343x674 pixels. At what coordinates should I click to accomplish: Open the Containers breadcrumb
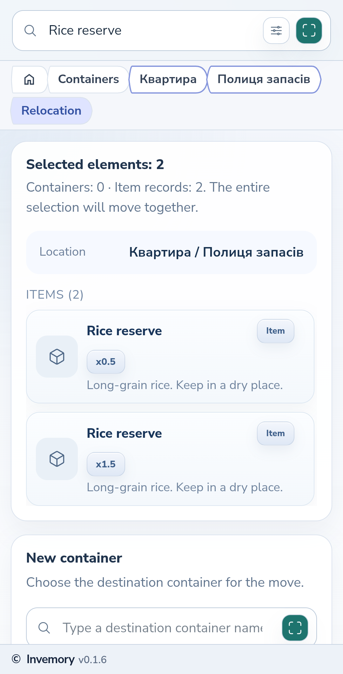click(89, 79)
